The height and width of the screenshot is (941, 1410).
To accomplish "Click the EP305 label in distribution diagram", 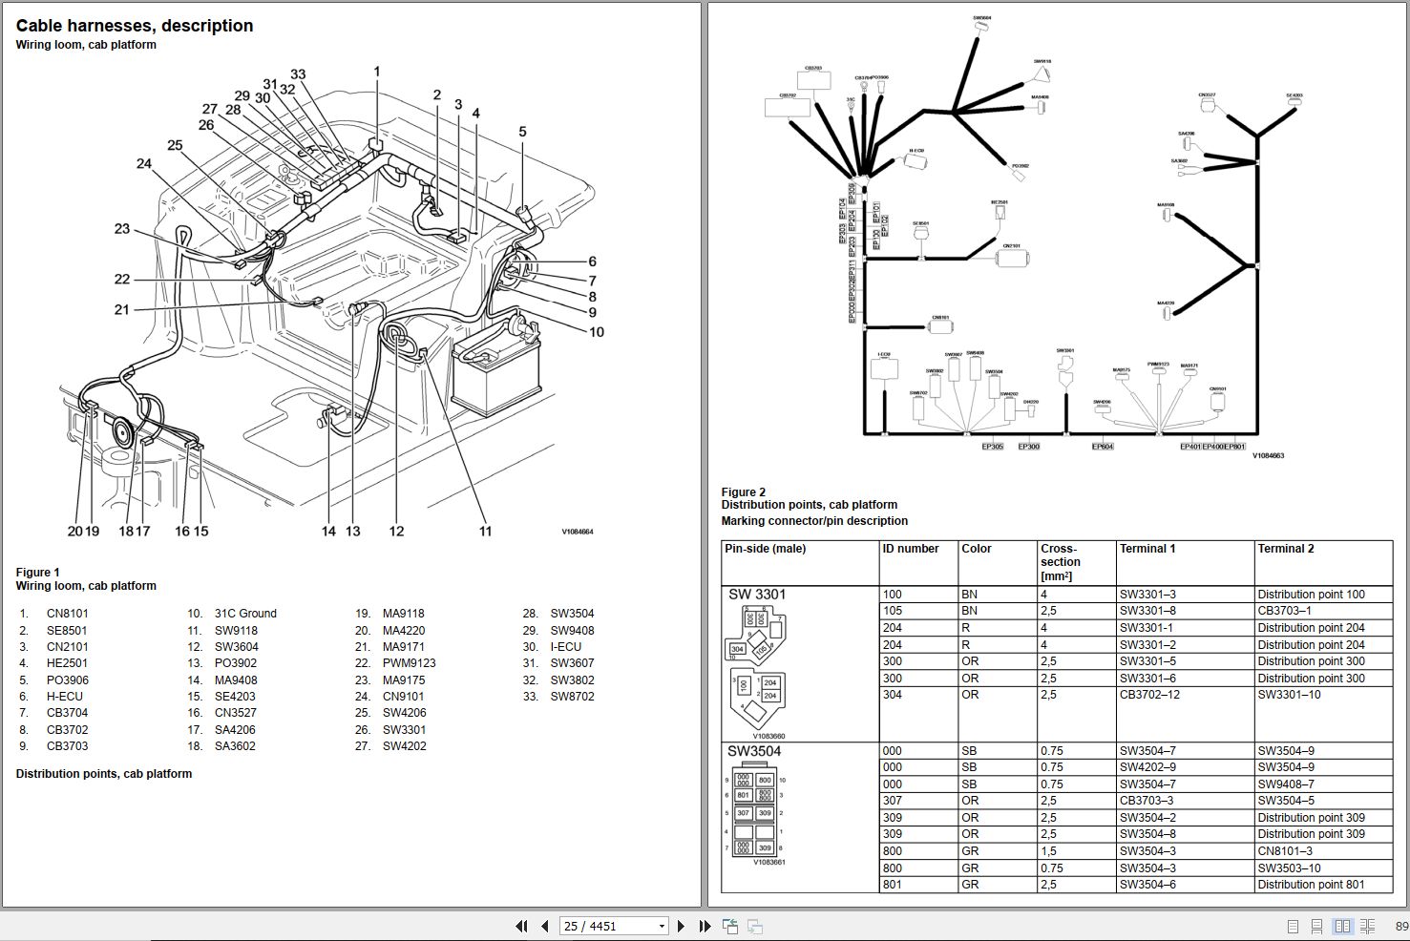I will click(993, 447).
